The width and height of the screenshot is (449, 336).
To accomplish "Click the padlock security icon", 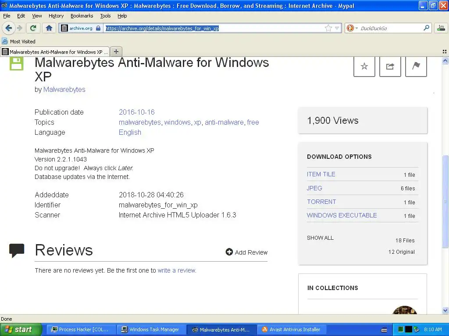I will [x=98, y=28].
